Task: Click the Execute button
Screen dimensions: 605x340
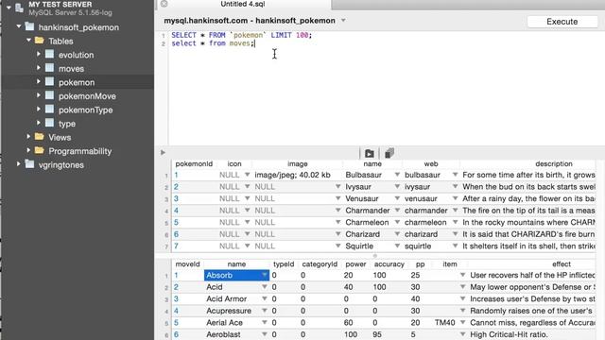Action: (562, 22)
